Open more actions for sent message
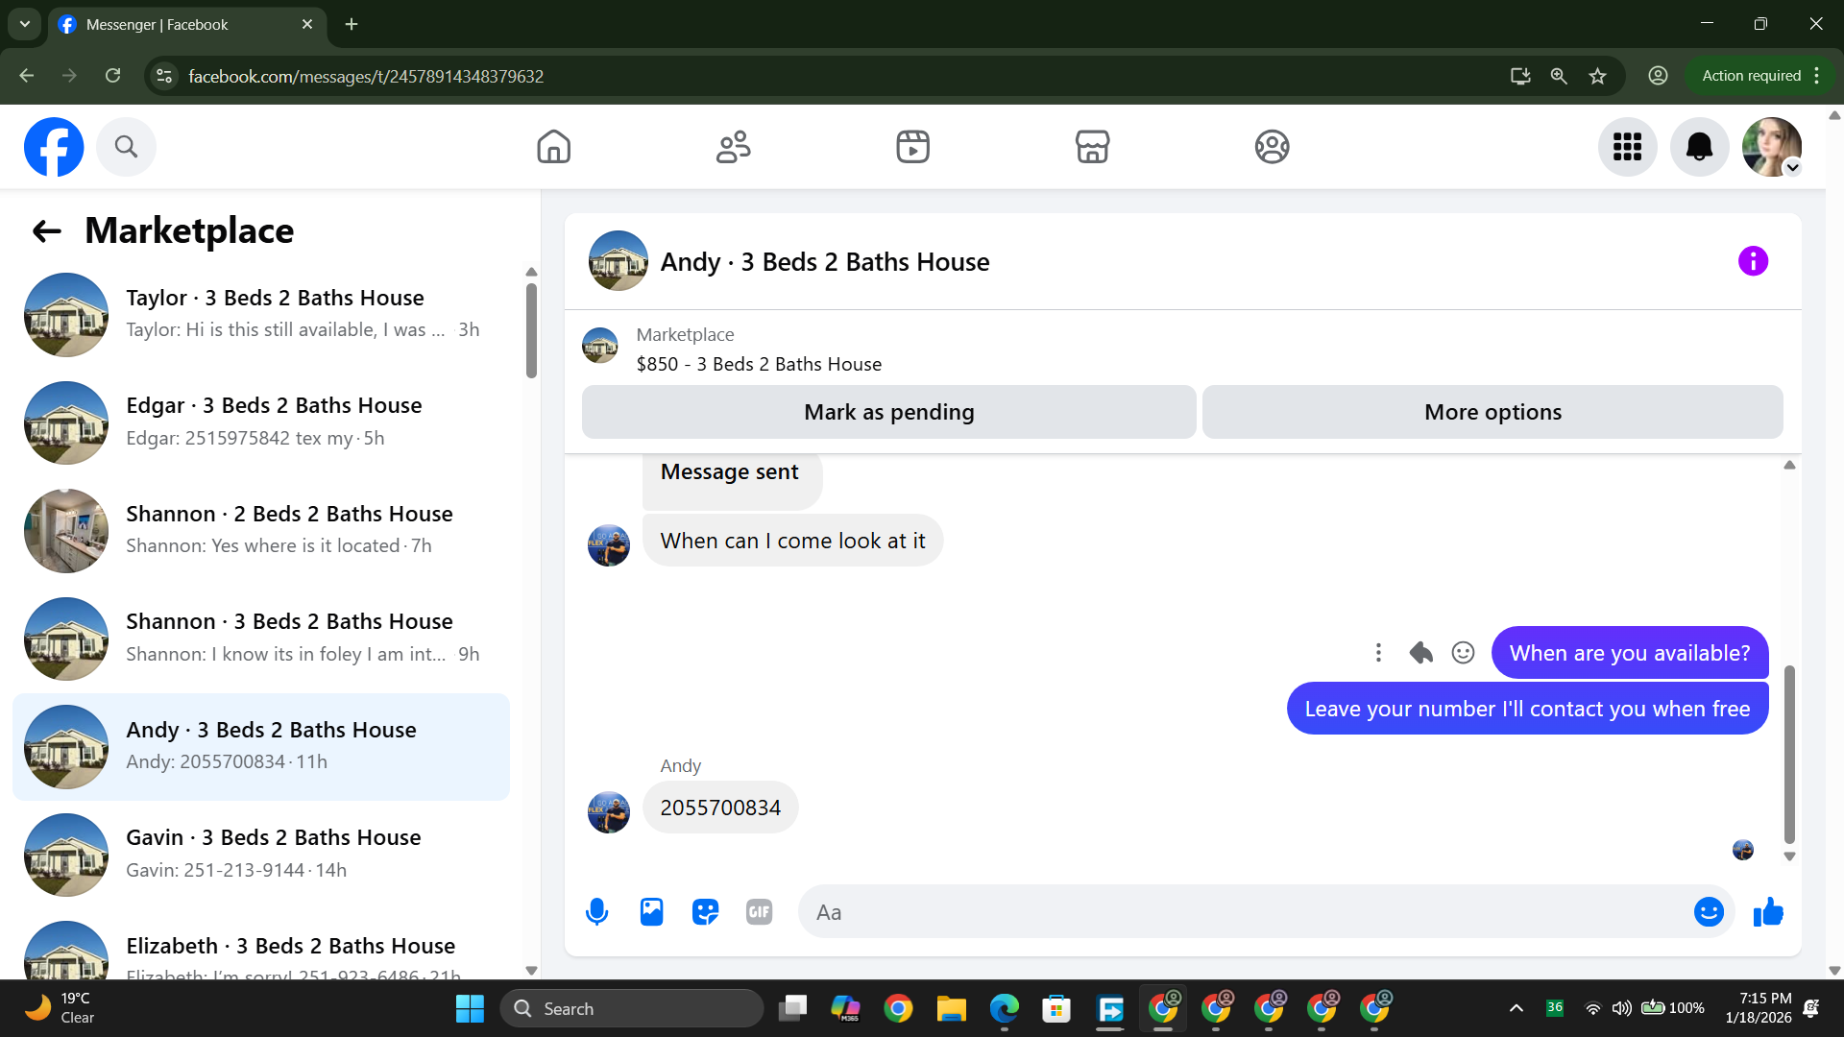Image resolution: width=1844 pixels, height=1037 pixels. [1378, 653]
